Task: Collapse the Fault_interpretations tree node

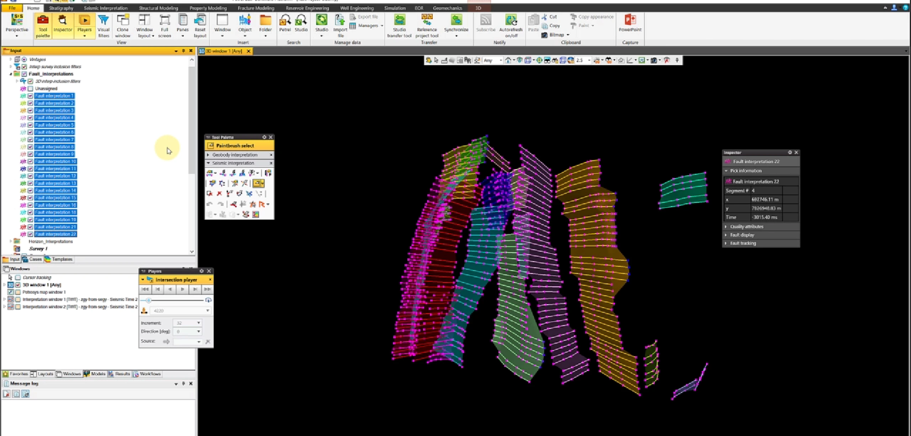Action: (x=11, y=74)
